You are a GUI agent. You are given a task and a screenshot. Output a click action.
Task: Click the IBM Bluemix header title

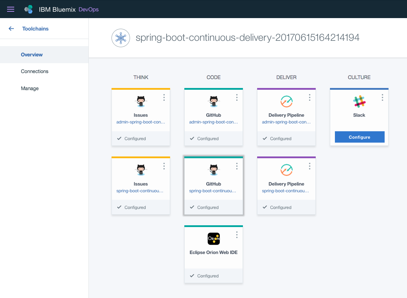click(57, 10)
